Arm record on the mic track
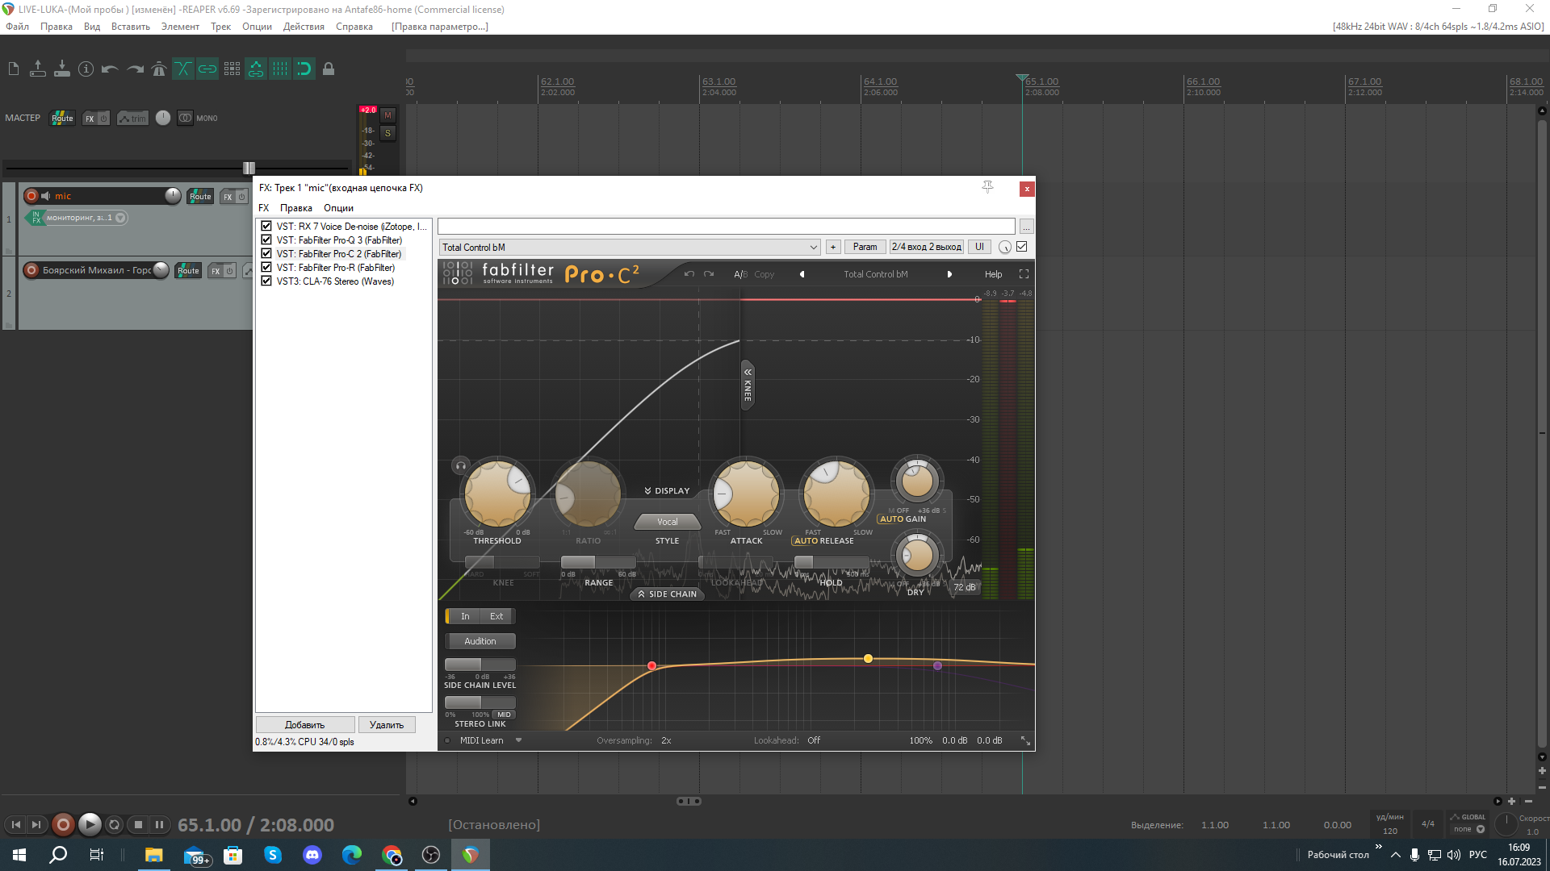1550x871 pixels. 31,196
